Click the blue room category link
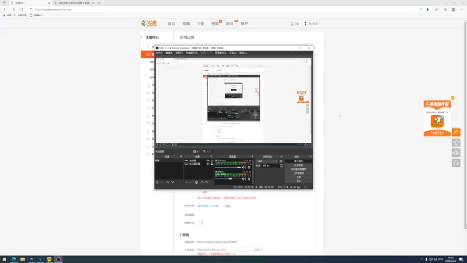Screen dimensions: 467x263 click(208, 206)
